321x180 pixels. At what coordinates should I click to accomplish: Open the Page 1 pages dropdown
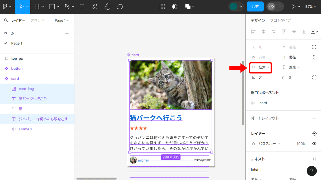62,20
